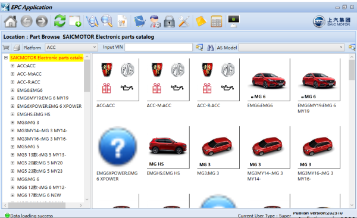This screenshot has width=357, height=218.
Task: Expand the MG3:MG 3 tree node
Action: point(12,123)
